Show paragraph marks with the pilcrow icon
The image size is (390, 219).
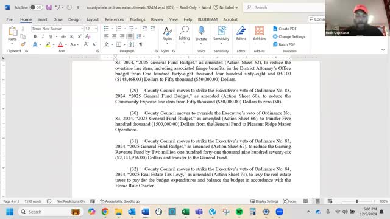click(141, 44)
